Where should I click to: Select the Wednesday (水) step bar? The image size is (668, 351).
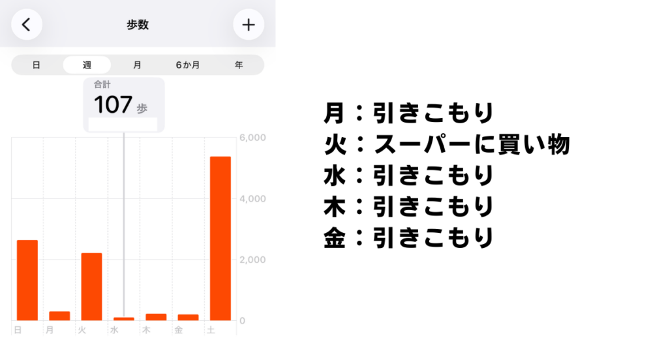click(x=124, y=318)
